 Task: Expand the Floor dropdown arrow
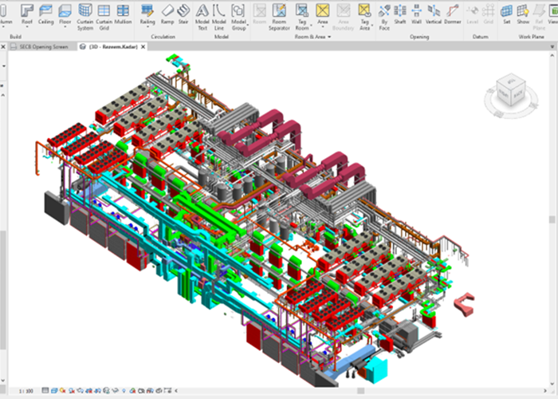65,27
